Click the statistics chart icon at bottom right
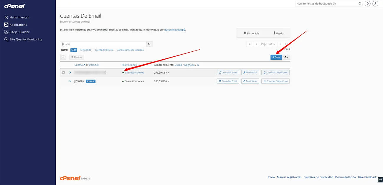The height and width of the screenshot is (185, 383). (x=380, y=180)
